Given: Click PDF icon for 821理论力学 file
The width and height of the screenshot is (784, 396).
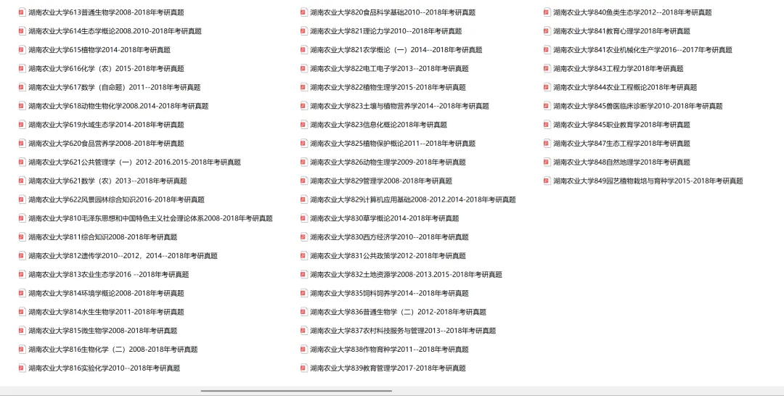Looking at the screenshot, I should [303, 31].
